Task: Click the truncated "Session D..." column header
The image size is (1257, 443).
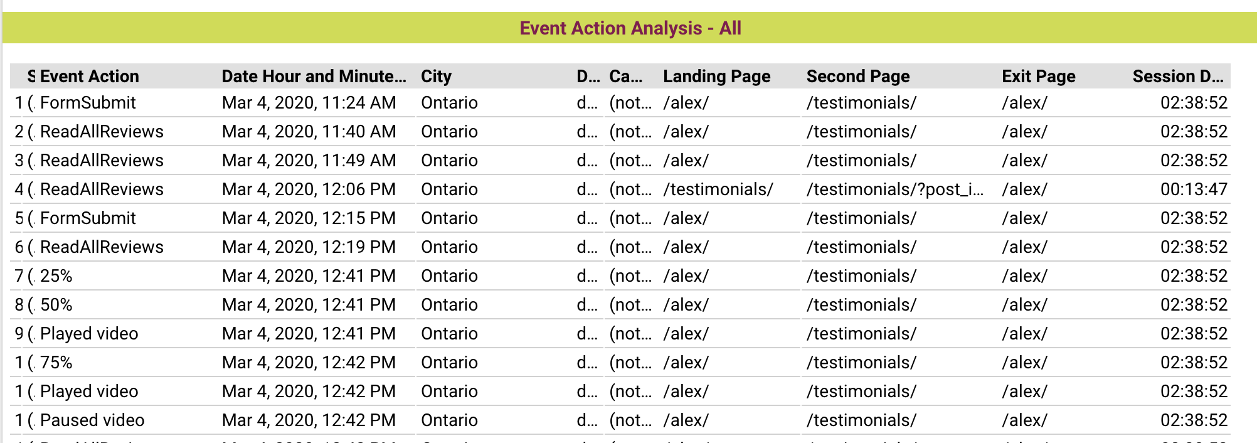Action: (1177, 77)
